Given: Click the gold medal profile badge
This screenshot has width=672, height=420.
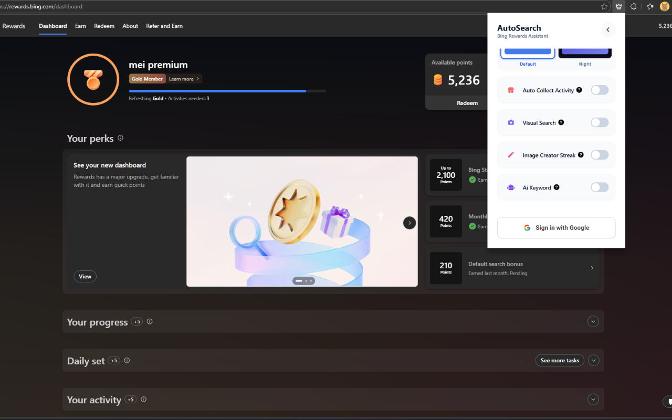Looking at the screenshot, I should 93,79.
